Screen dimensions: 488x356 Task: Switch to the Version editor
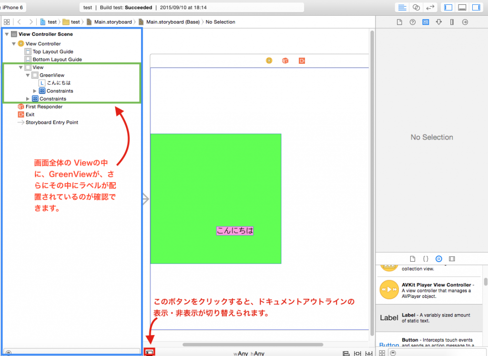click(x=430, y=8)
